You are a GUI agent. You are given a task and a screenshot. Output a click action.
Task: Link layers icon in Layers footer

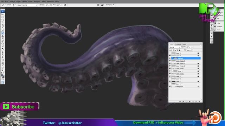pyautogui.click(x=180, y=101)
